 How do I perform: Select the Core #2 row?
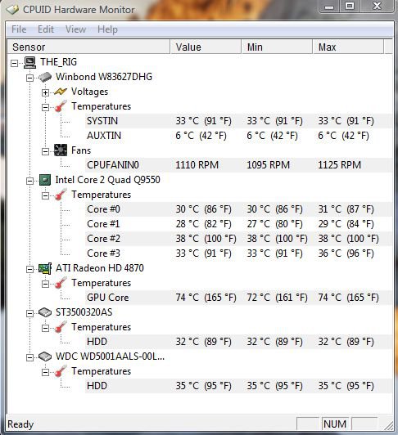(x=238, y=239)
